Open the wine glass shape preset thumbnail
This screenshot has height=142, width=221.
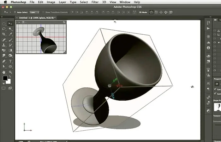[217, 107]
